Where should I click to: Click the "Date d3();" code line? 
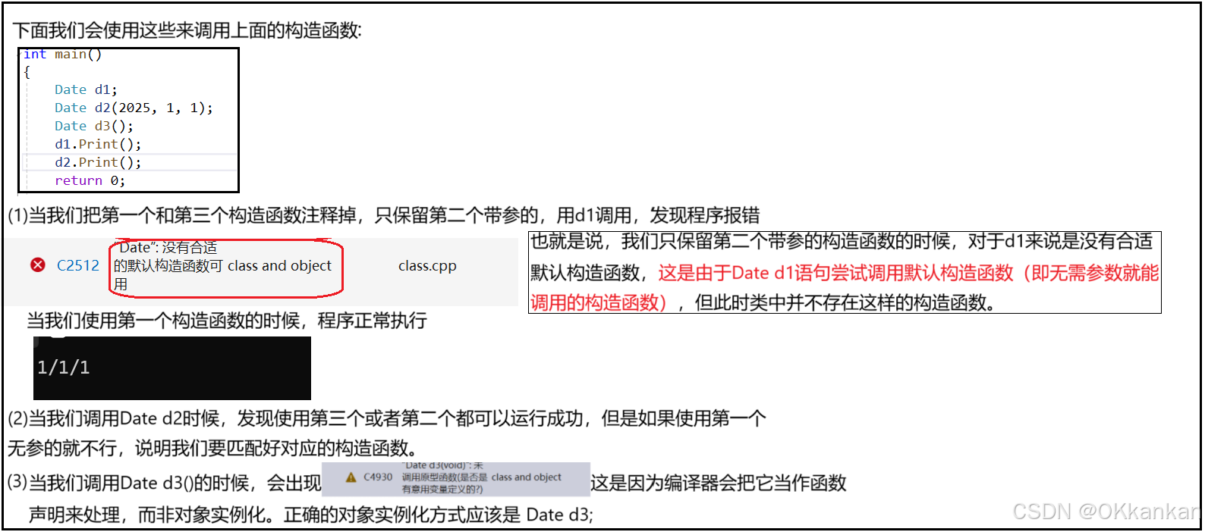(x=94, y=126)
